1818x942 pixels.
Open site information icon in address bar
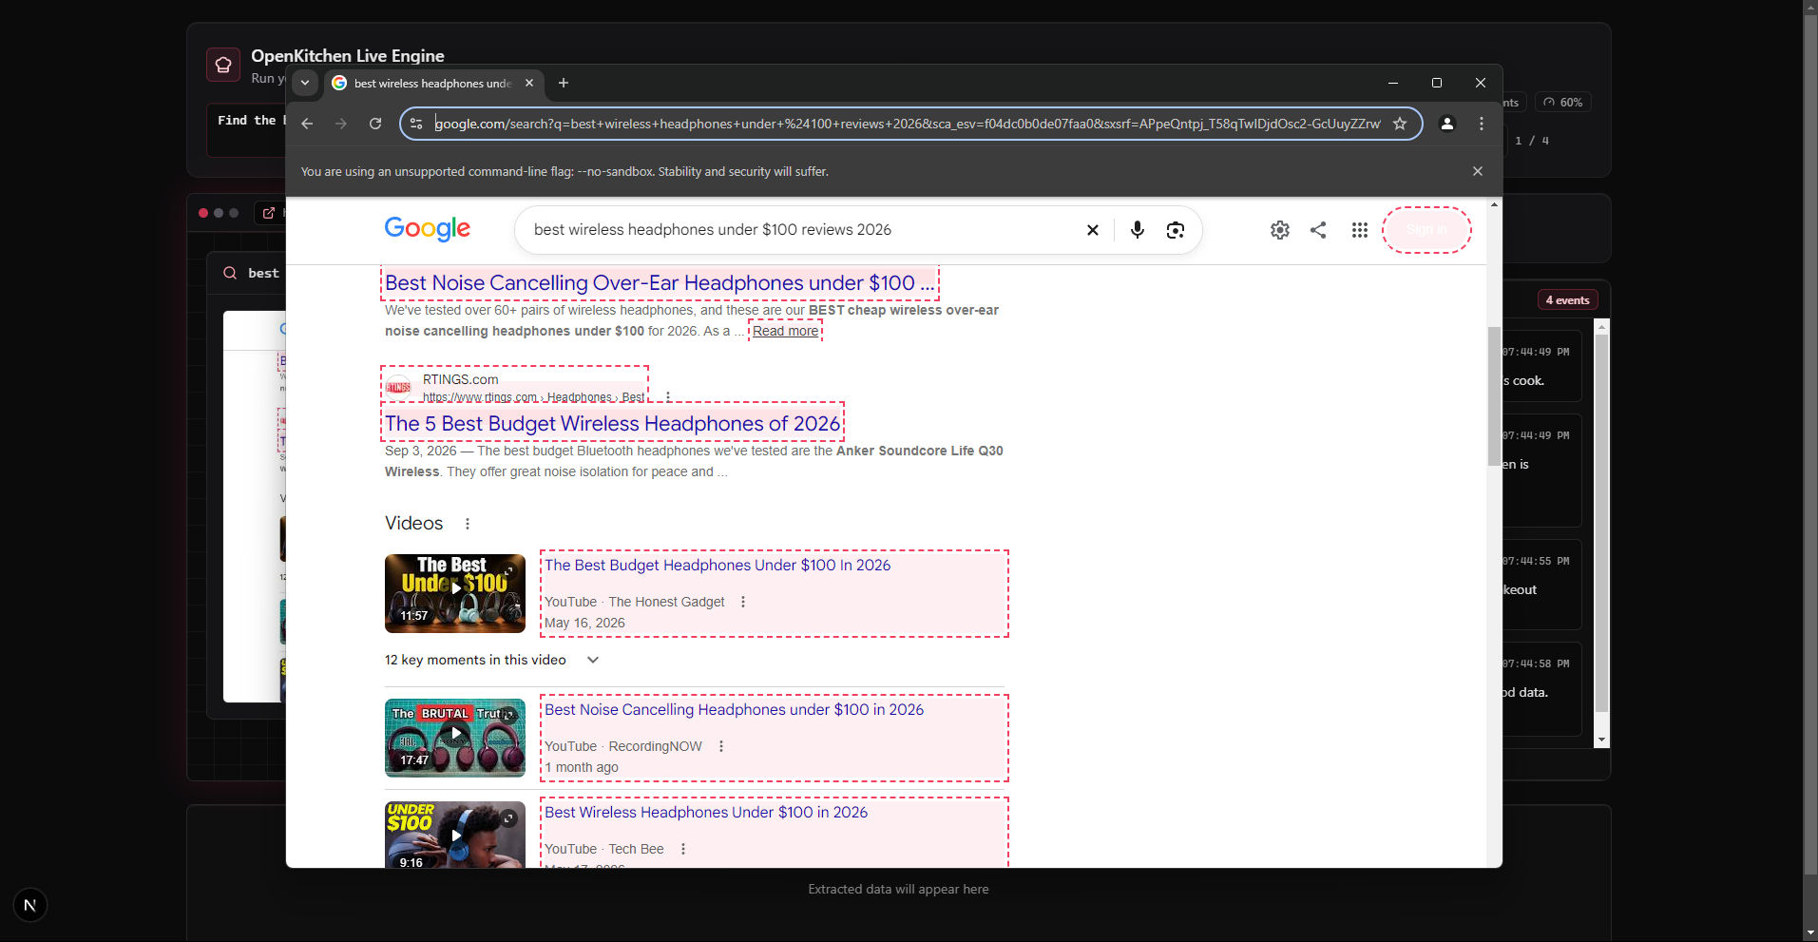click(x=416, y=124)
